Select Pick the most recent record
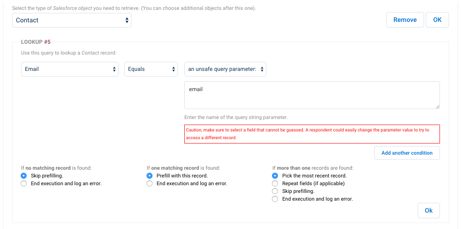 click(275, 176)
